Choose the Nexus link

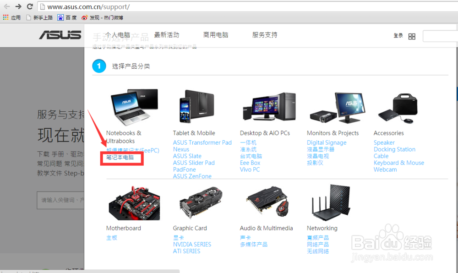[181, 149]
